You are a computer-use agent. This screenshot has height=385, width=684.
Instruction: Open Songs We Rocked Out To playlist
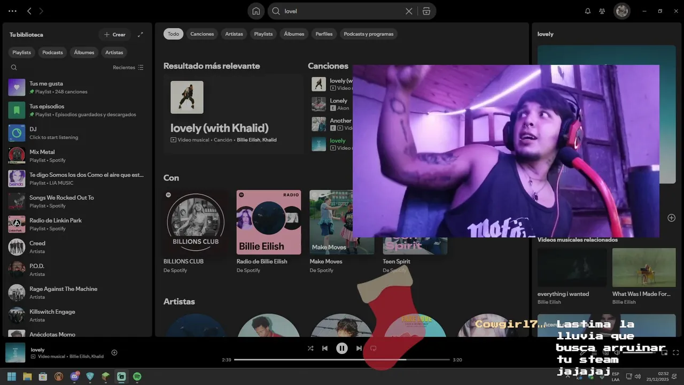[77, 201]
